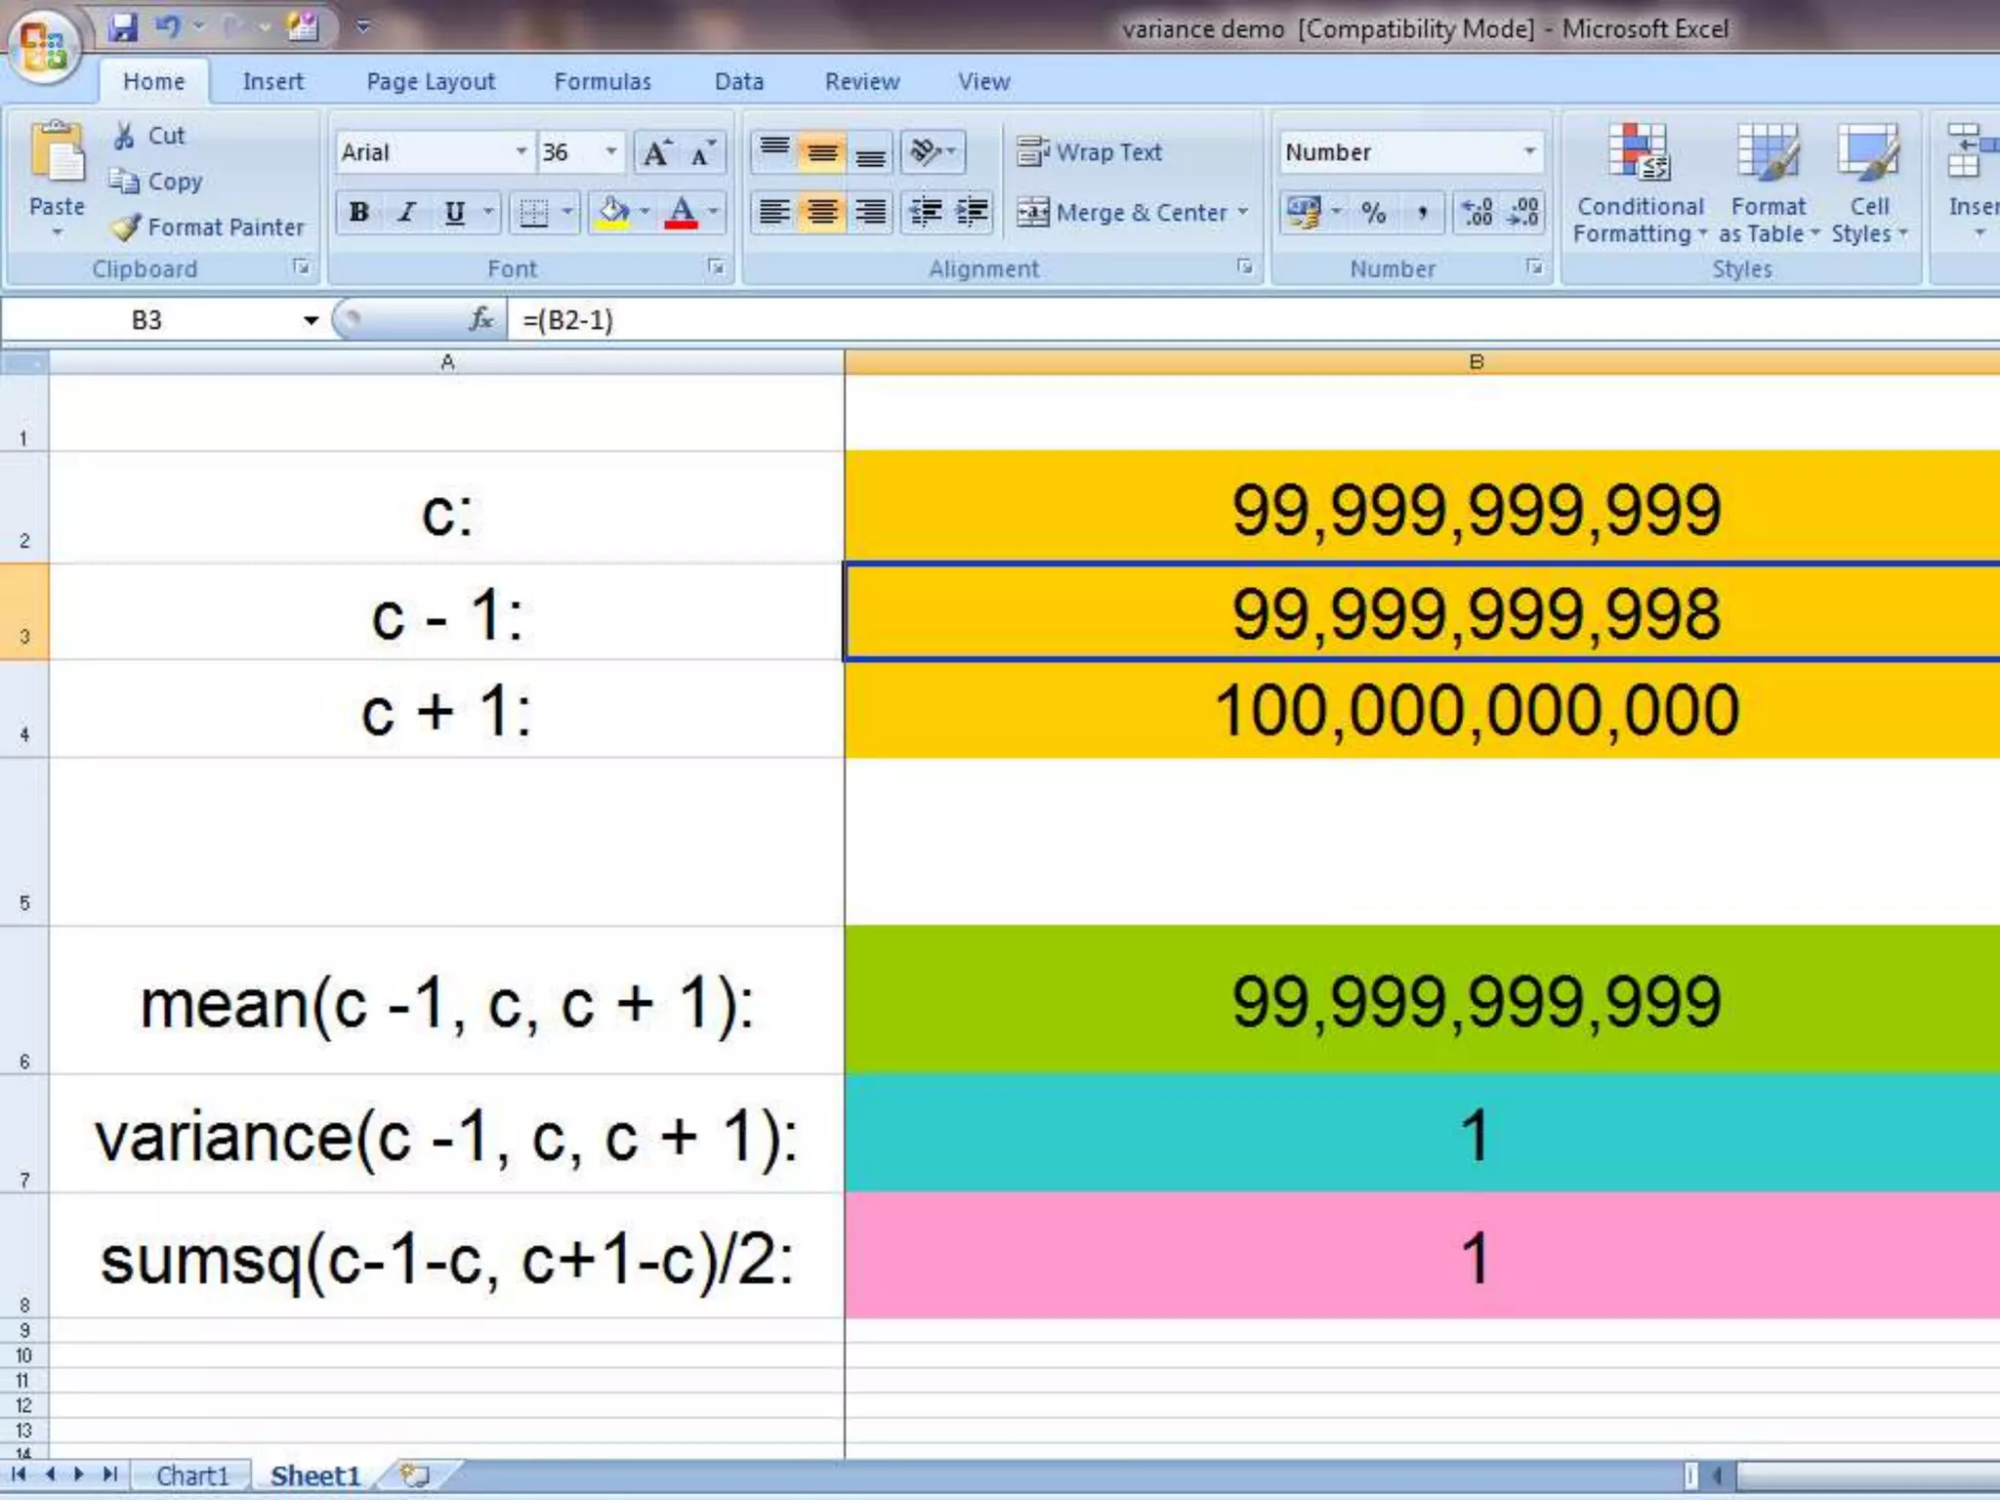Click the Percent Style icon
The width and height of the screenshot is (2000, 1500).
pos(1373,213)
